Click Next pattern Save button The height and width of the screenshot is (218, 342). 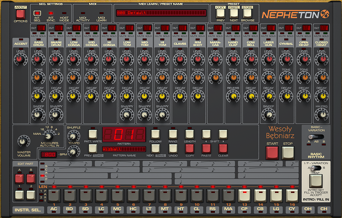[155, 148]
